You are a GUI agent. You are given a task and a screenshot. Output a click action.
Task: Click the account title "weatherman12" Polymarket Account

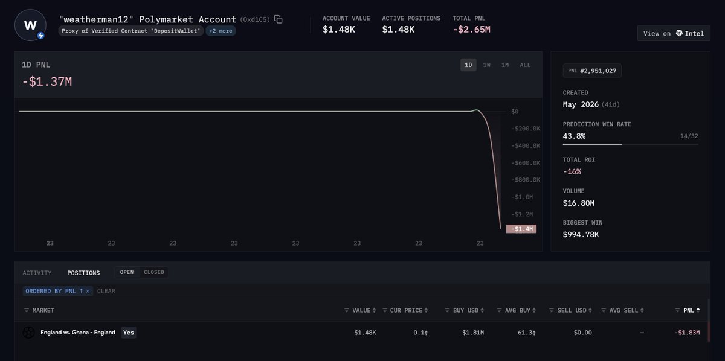147,19
